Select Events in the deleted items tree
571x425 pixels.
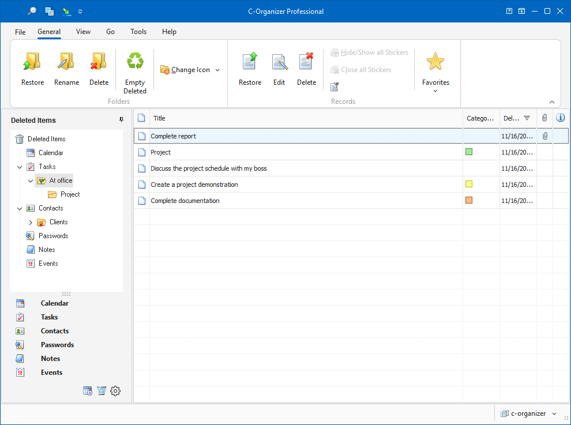coord(48,264)
